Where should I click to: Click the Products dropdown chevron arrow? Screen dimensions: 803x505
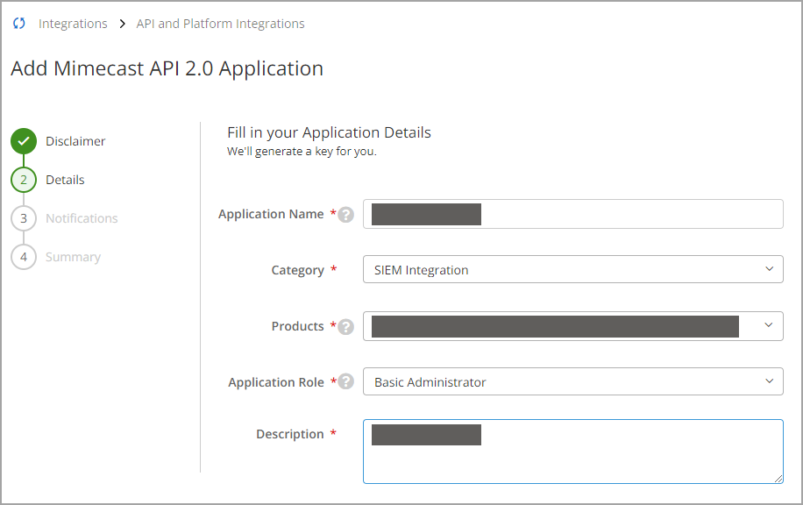tap(769, 324)
